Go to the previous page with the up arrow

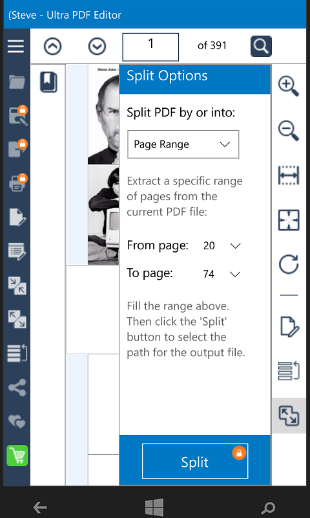point(53,46)
